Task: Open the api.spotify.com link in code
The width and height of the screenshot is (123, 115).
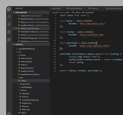Action: [94, 46]
